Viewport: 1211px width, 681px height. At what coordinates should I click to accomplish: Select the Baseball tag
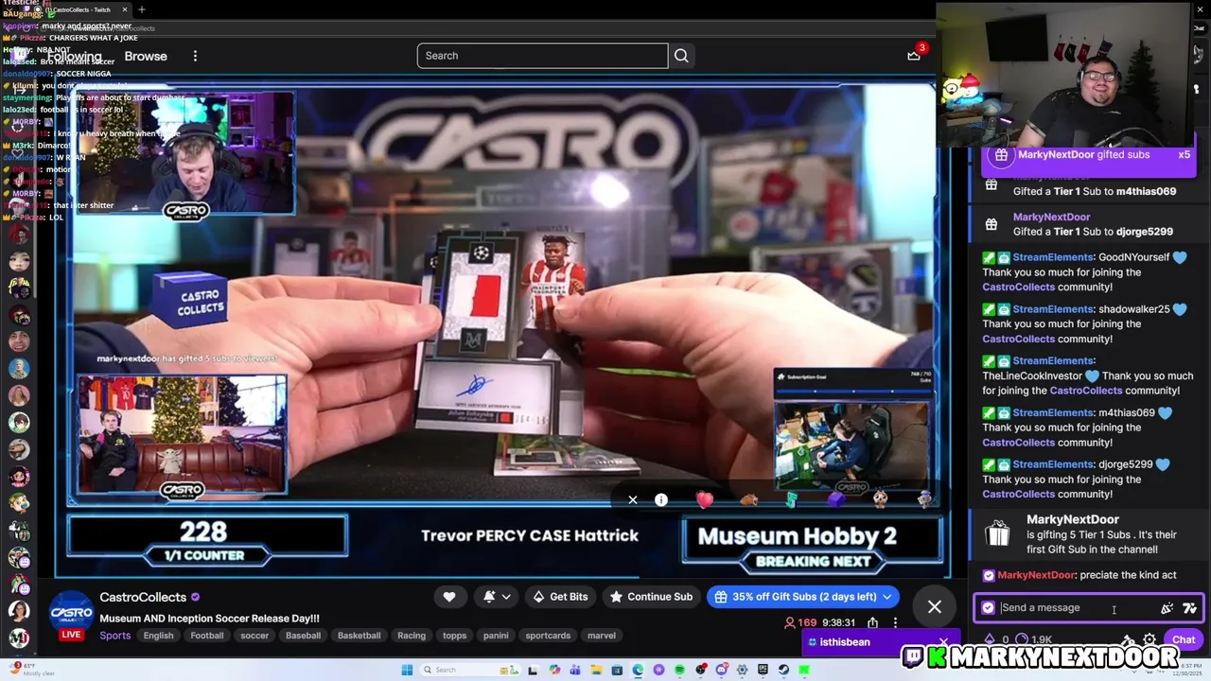tap(304, 636)
